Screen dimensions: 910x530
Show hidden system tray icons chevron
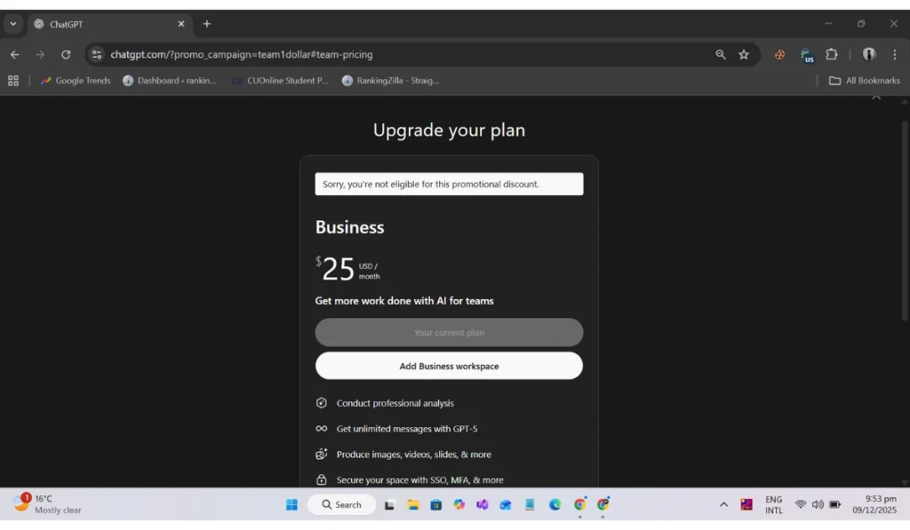click(723, 504)
